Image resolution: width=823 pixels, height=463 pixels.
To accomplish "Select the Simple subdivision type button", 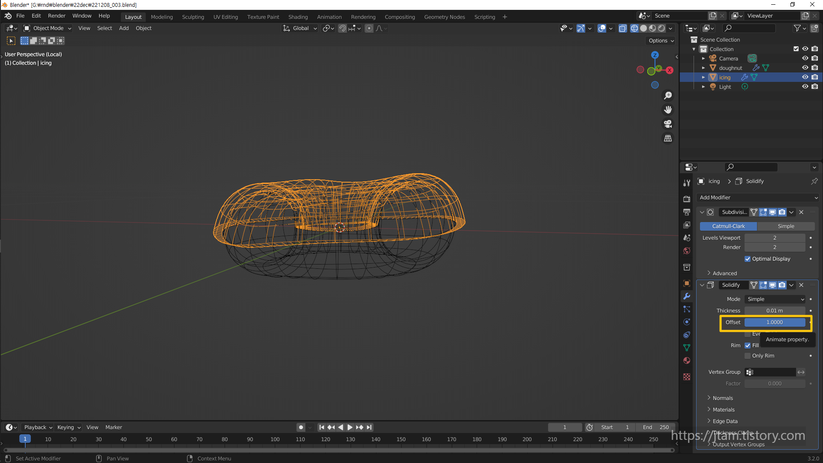I will (x=786, y=226).
